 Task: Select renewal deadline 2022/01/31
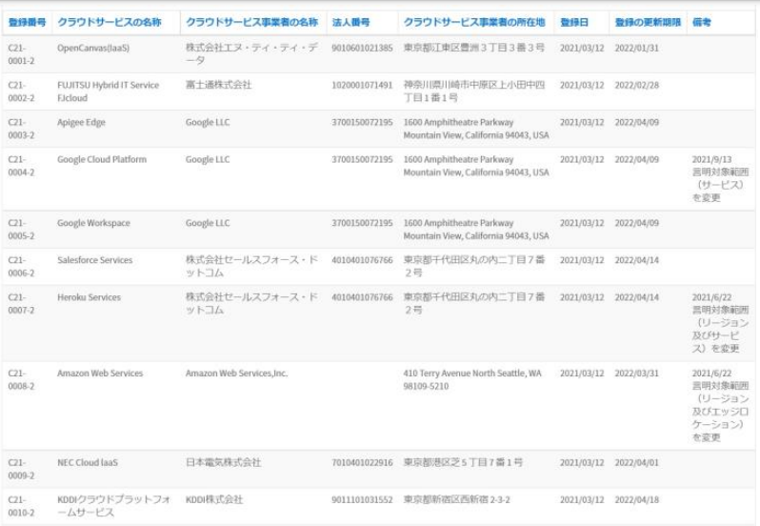[x=637, y=48]
